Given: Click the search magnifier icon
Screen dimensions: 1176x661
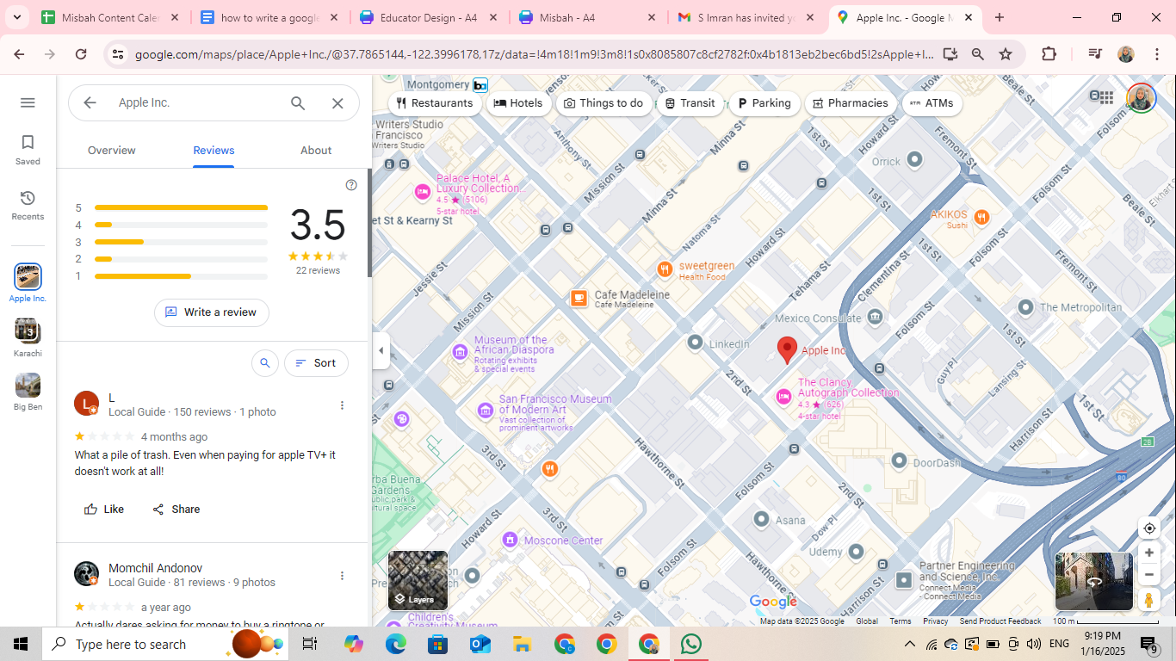Looking at the screenshot, I should (x=298, y=103).
